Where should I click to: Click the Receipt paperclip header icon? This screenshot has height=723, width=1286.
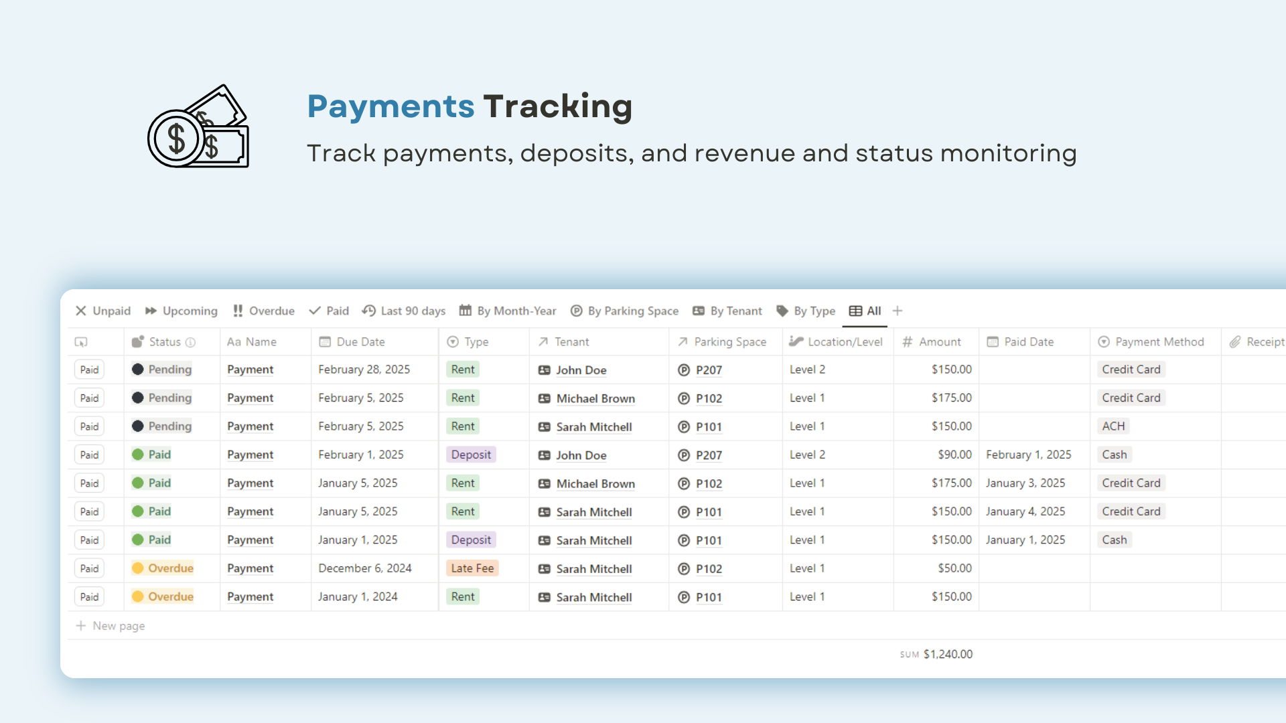click(1235, 342)
